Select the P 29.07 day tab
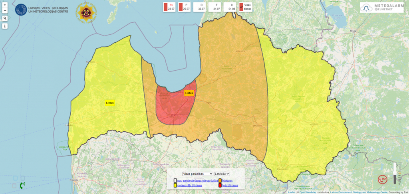The height and width of the screenshot is (194, 409). [x=184, y=7]
